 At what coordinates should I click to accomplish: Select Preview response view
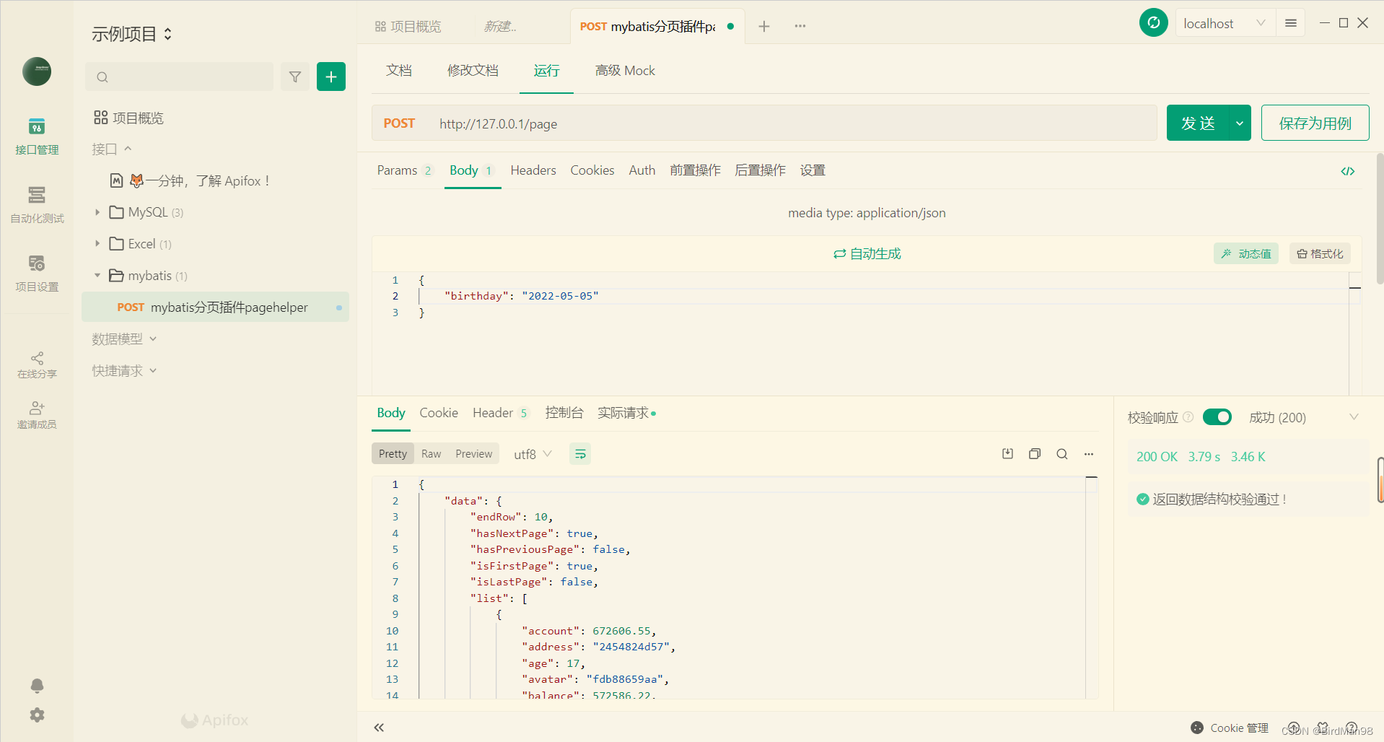pyautogui.click(x=473, y=453)
